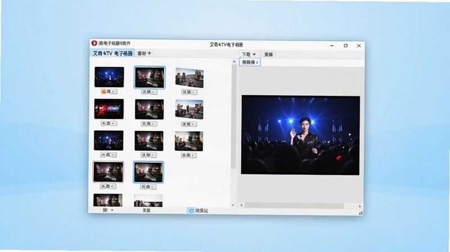Select the partially visible bottom-middle thumbnail
Image resolution: width=450 pixels, height=252 pixels.
pyautogui.click(x=148, y=200)
